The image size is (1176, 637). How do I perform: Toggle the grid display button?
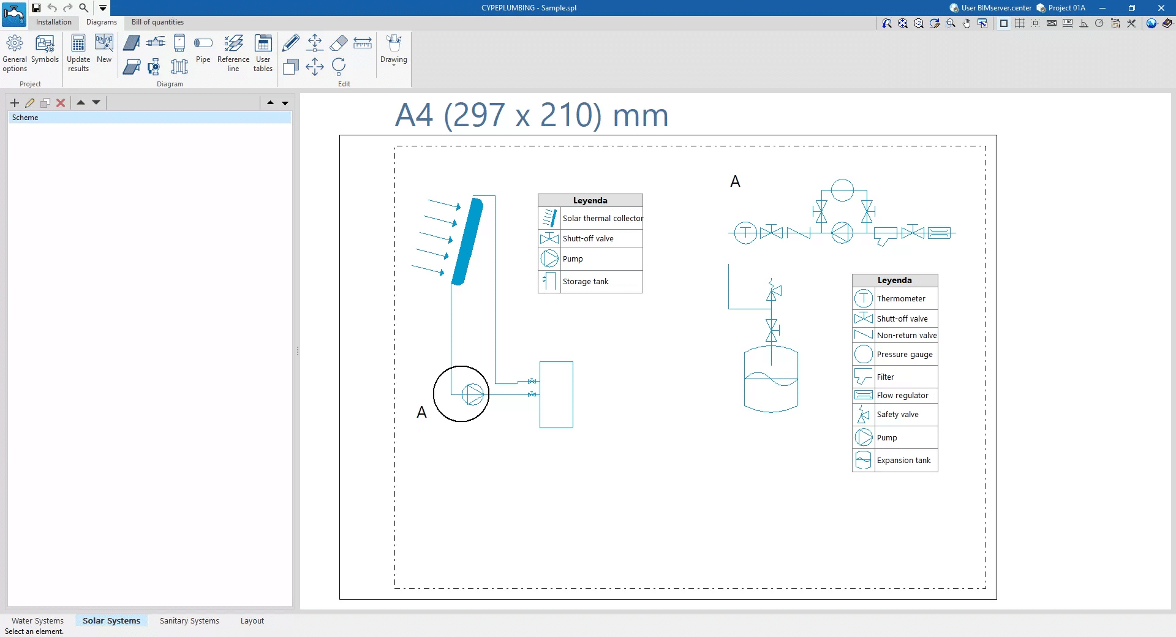click(x=1020, y=23)
